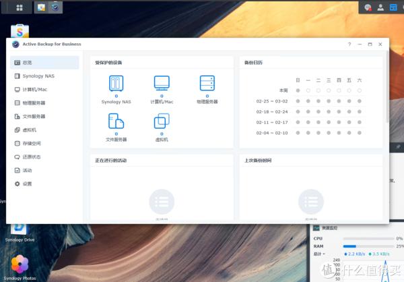Go to 活动 in the sidebar
This screenshot has width=404, height=282.
pyautogui.click(x=44, y=170)
